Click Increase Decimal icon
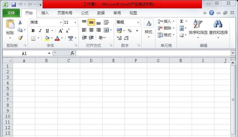 (x=119, y=38)
